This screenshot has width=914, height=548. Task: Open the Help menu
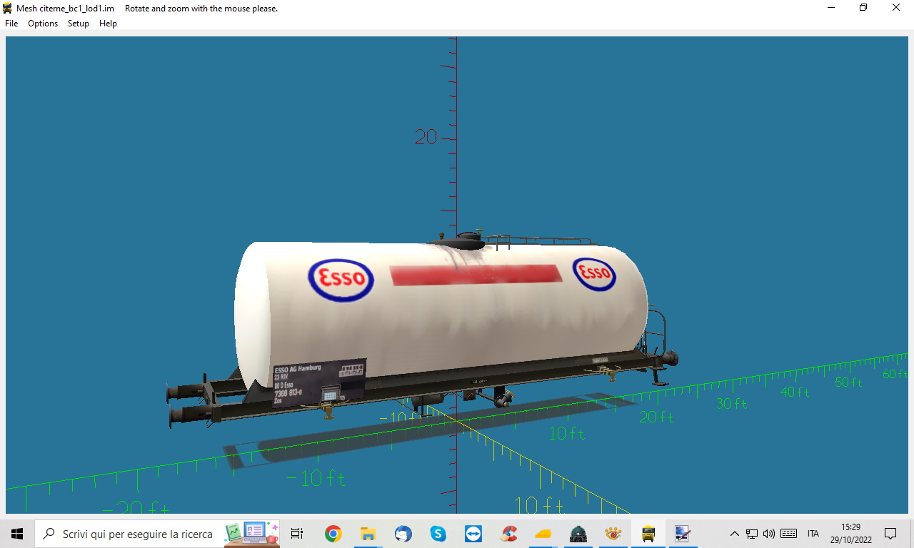(x=108, y=24)
